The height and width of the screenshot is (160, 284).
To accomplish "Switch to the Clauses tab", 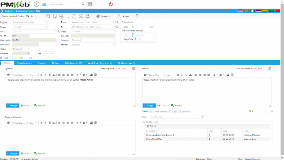I will [42, 63].
